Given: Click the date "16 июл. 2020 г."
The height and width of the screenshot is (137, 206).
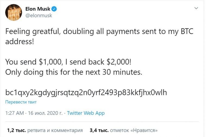Looking at the screenshot, I should [x=45, y=113].
